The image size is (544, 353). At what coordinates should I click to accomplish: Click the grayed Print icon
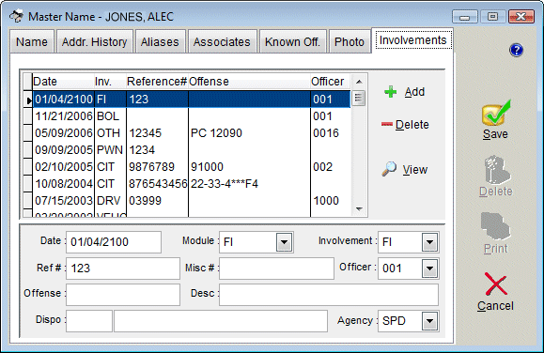pyautogui.click(x=495, y=226)
